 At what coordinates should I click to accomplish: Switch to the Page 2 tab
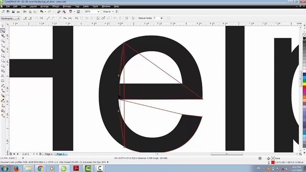61,154
